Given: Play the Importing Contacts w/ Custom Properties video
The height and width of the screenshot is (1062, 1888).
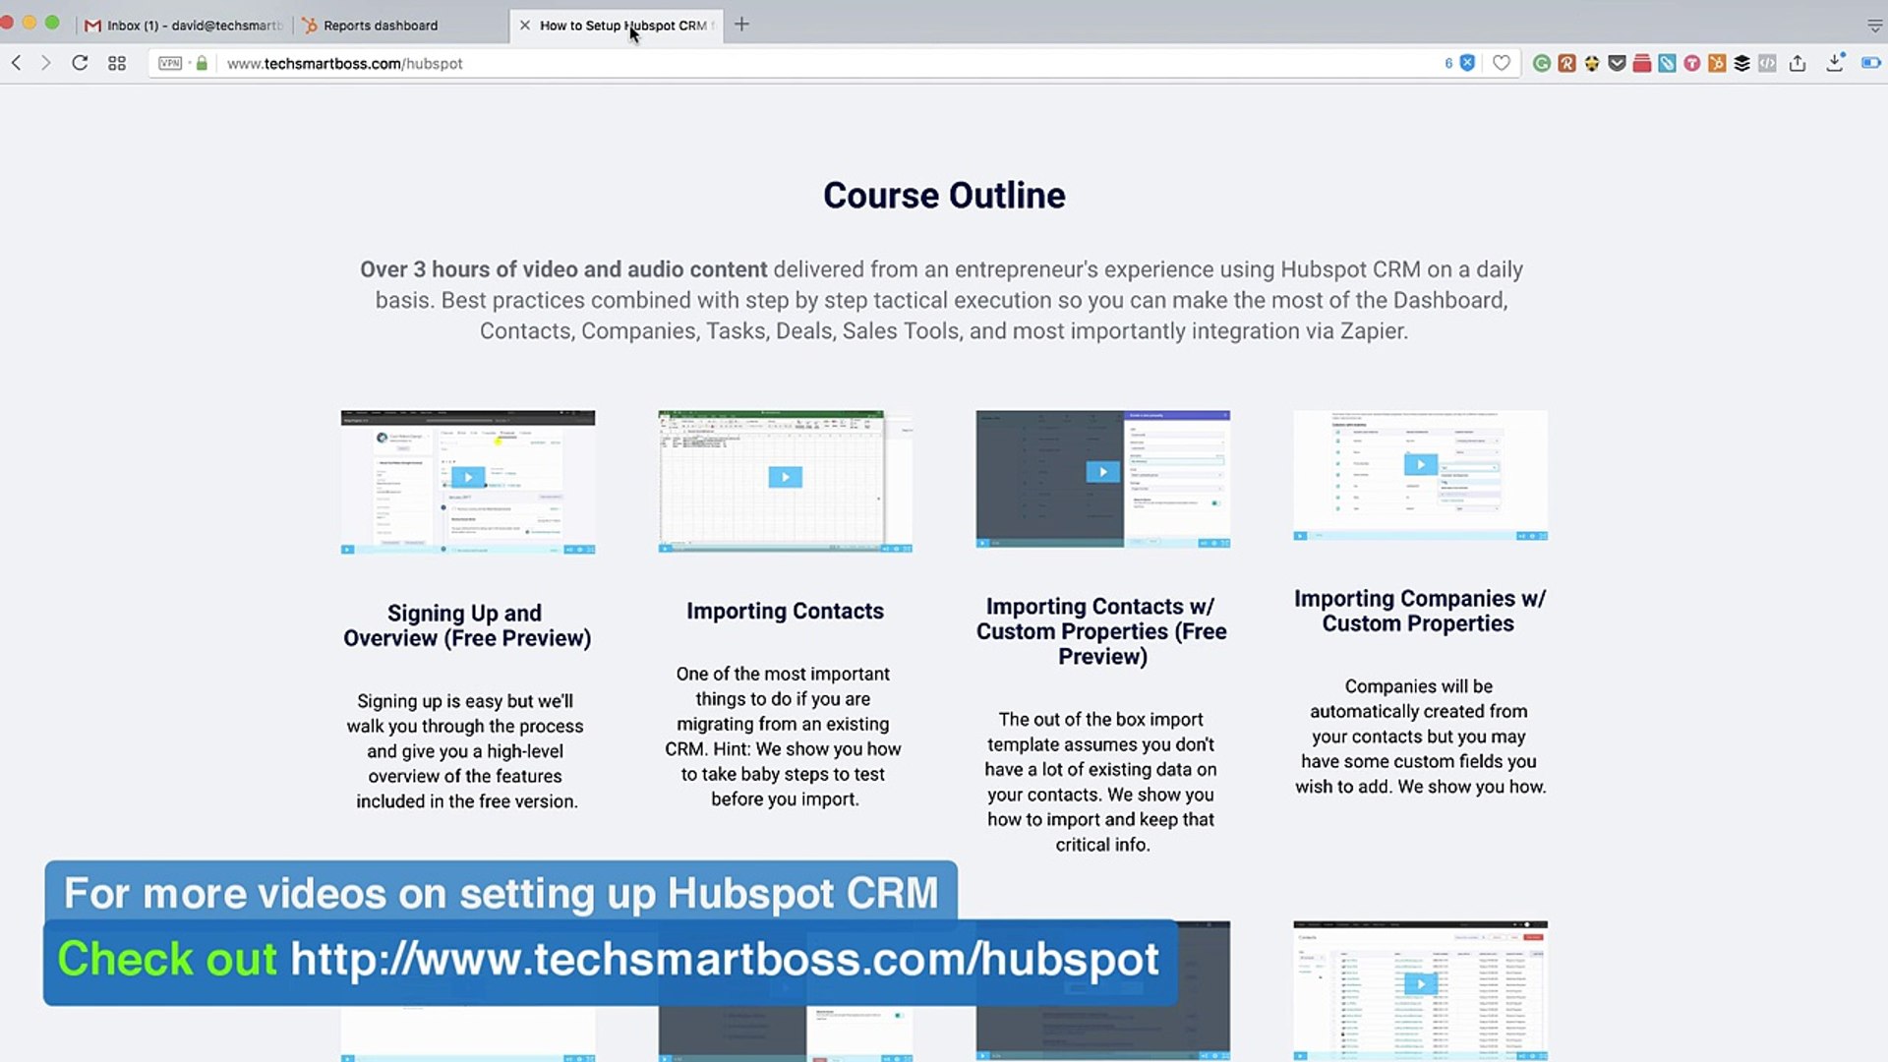Looking at the screenshot, I should [x=1102, y=472].
